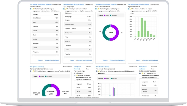Viewport: 187px width, 106px height.
Task: Open MTV brand link above Followers: Demographics
Action: 102,67
